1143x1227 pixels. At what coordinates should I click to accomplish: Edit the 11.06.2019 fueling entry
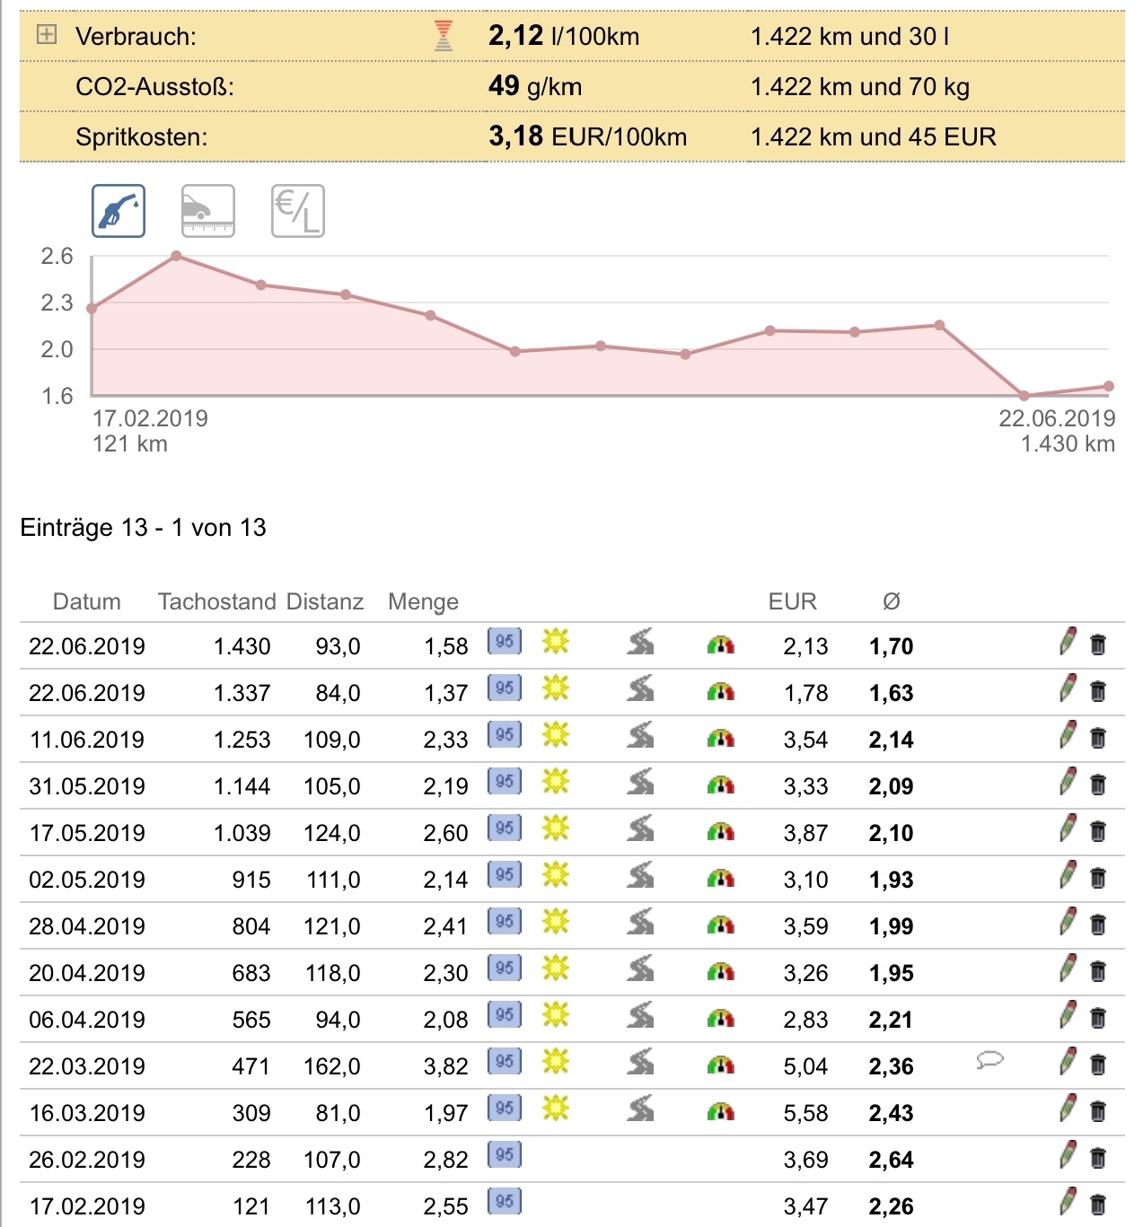pos(1068,736)
